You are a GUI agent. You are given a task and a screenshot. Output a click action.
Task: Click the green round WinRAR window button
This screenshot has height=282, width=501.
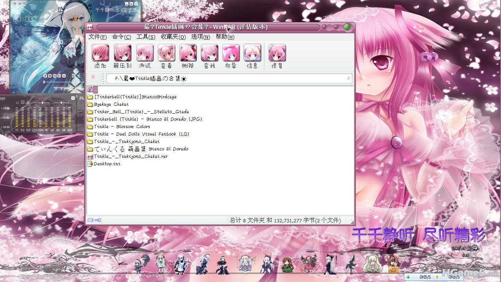tap(347, 27)
